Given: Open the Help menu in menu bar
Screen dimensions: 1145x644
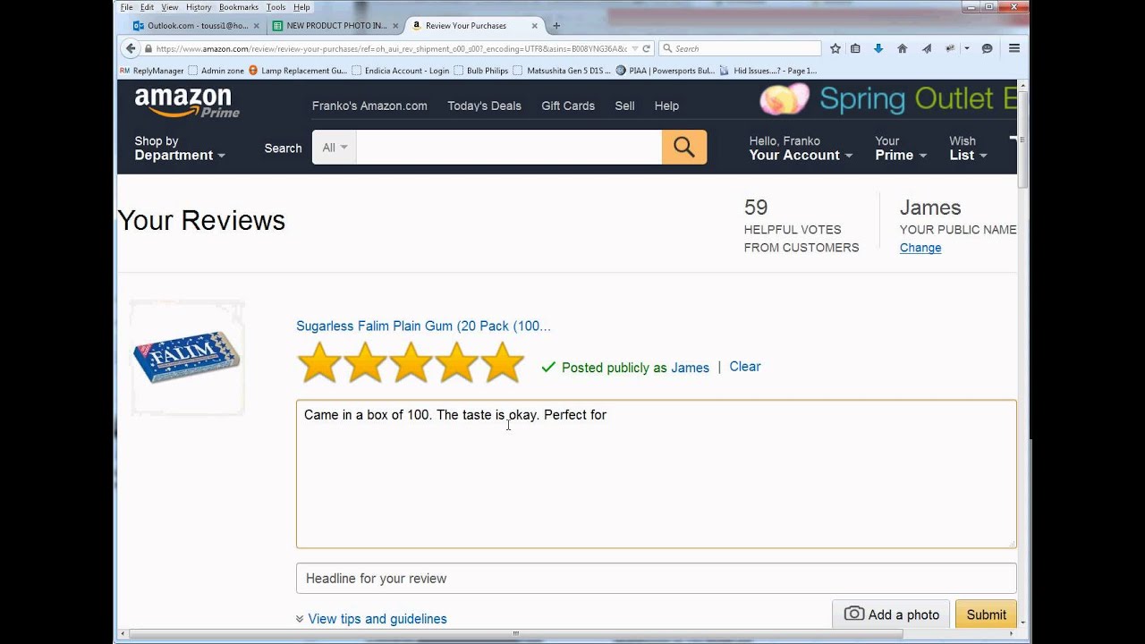Looking at the screenshot, I should coord(301,7).
